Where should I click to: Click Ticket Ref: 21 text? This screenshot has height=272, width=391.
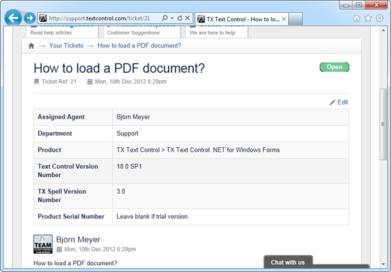coord(59,82)
